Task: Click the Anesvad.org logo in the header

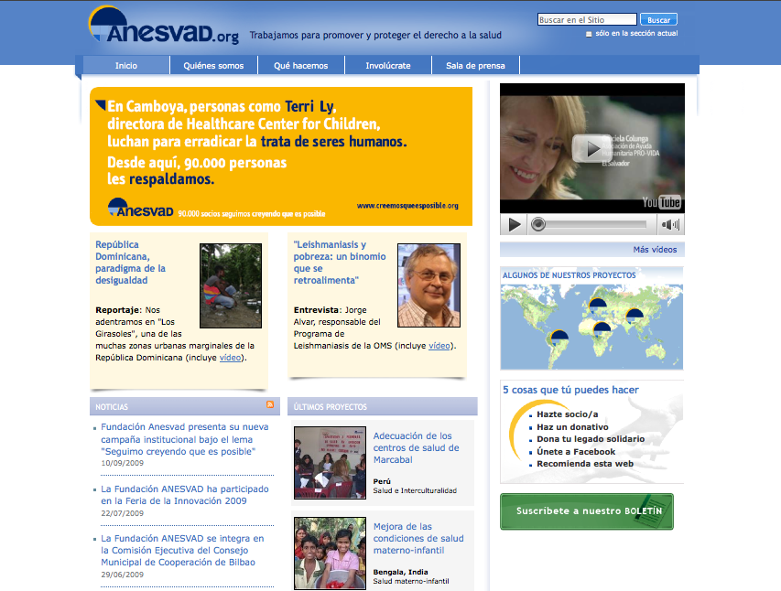Action: click(163, 25)
